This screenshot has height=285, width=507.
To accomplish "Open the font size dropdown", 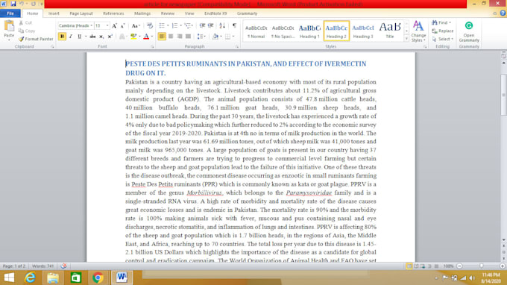I will pyautogui.click(x=101, y=25).
